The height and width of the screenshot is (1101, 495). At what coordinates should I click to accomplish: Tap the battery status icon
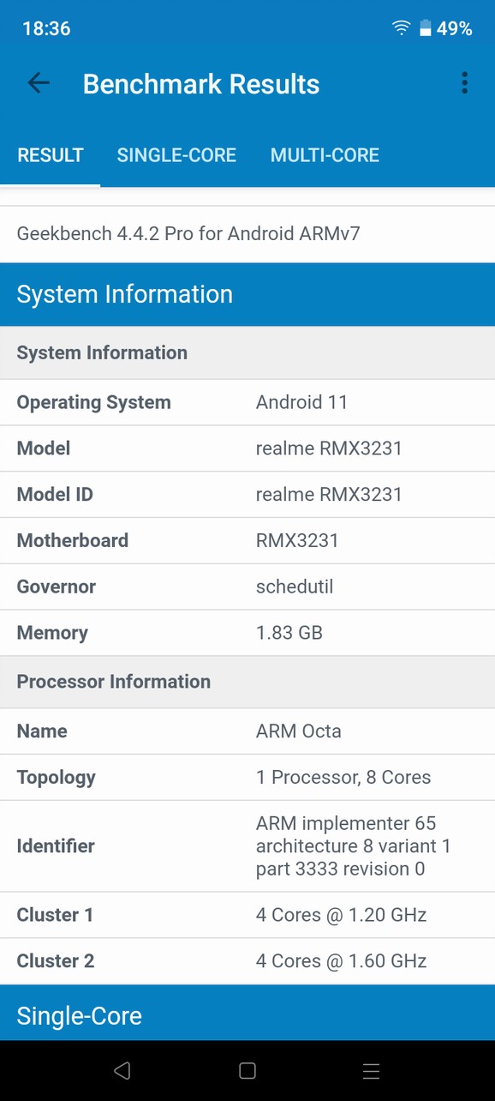coord(425,28)
